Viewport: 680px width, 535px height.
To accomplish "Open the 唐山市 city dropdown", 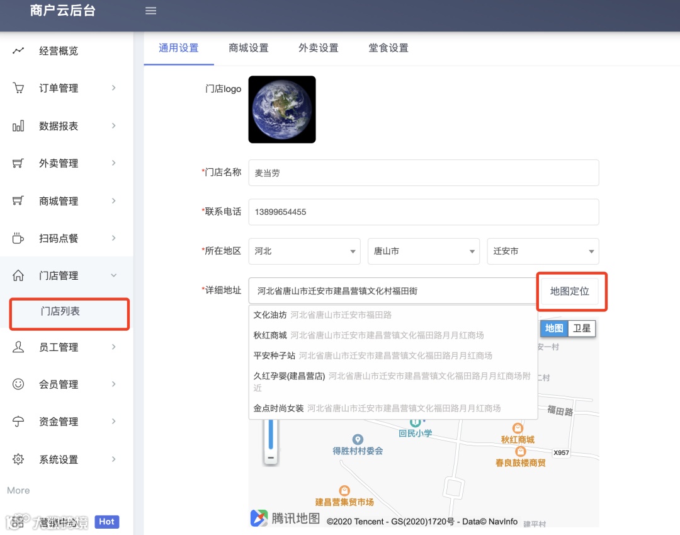I will [424, 251].
